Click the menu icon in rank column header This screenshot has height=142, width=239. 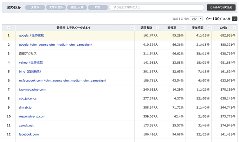pyautogui.click(x=9, y=28)
